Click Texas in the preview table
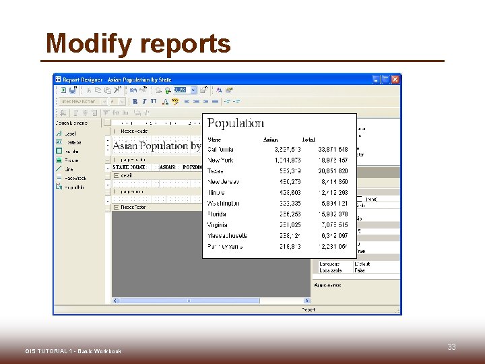The image size is (485, 364). pyautogui.click(x=216, y=171)
